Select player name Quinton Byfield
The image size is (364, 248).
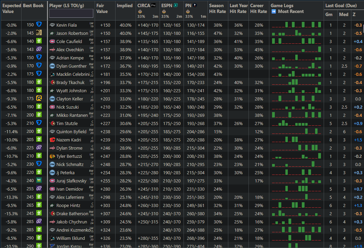pyautogui.click(x=71, y=132)
